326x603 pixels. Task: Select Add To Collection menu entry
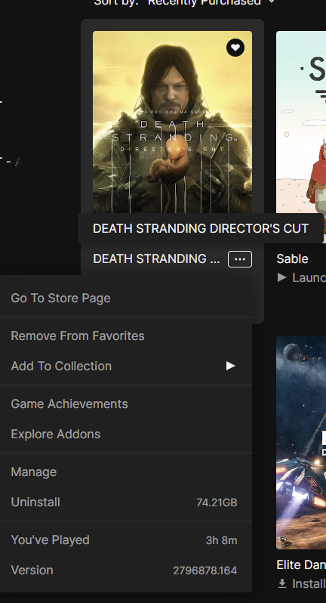126,366
